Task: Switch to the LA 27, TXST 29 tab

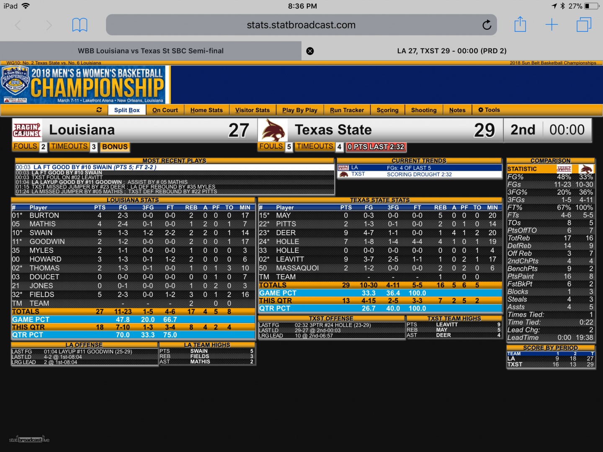Action: 451,51
